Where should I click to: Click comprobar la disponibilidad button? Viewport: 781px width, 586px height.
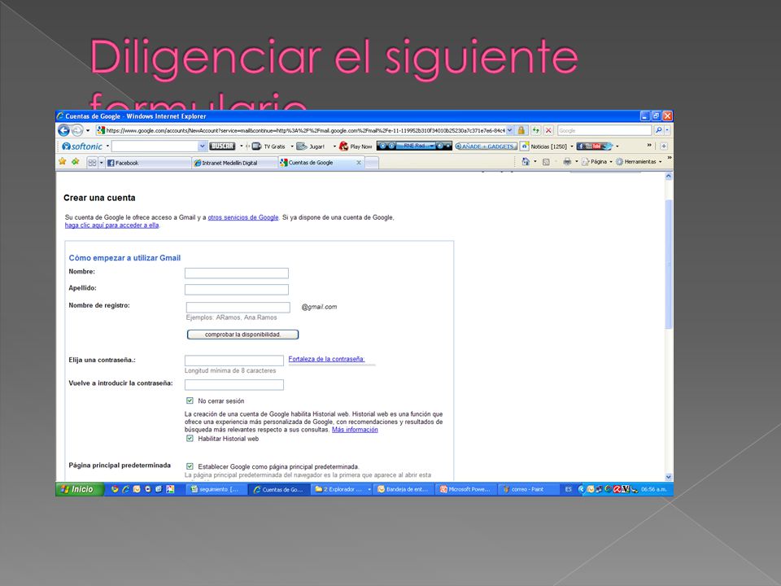coord(242,335)
